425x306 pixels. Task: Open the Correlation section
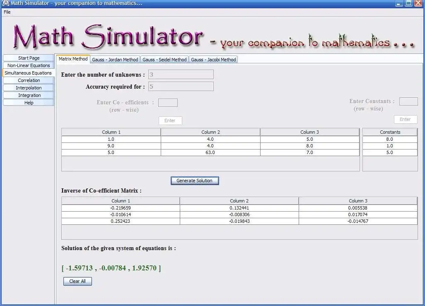pyautogui.click(x=29, y=80)
